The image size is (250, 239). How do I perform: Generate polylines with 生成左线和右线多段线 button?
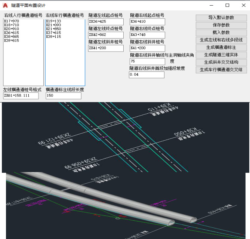click(x=221, y=40)
